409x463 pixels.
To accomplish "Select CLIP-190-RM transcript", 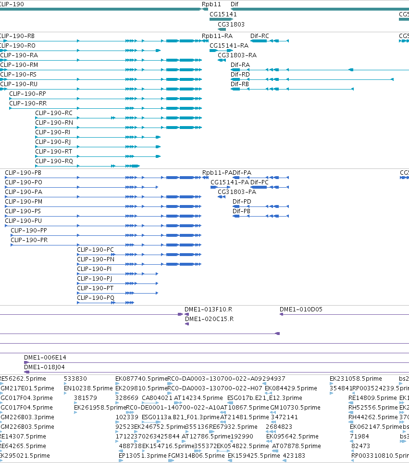I will coord(19,64).
